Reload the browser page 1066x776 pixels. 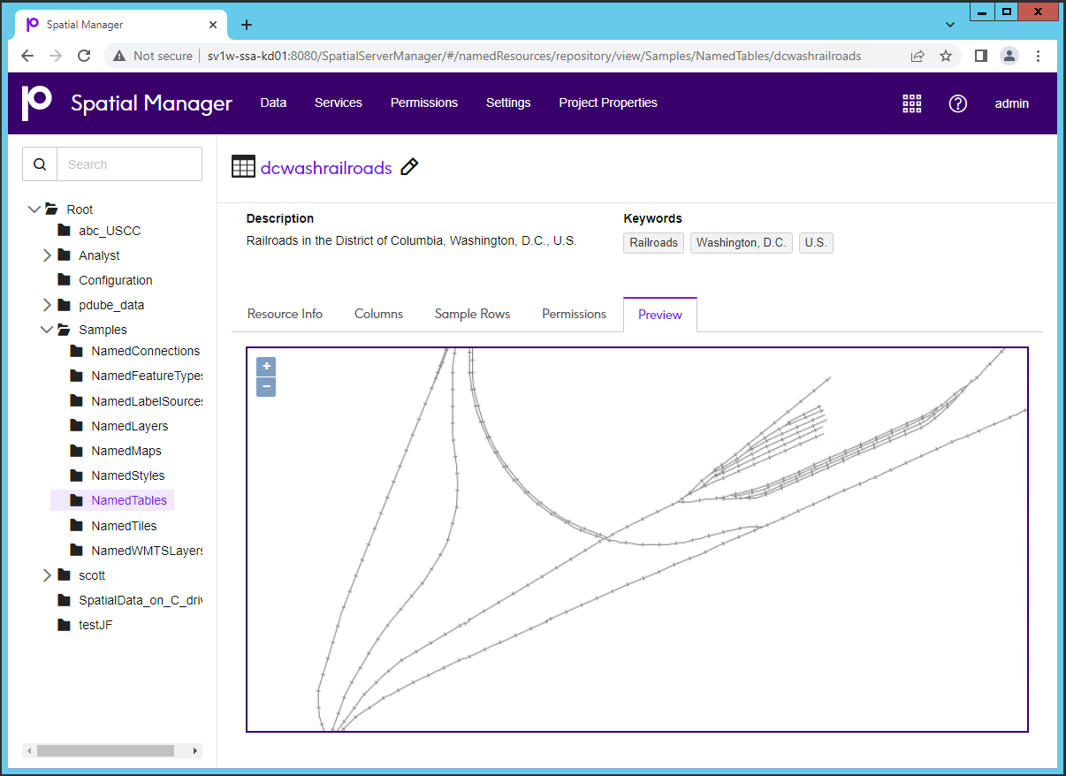point(84,56)
